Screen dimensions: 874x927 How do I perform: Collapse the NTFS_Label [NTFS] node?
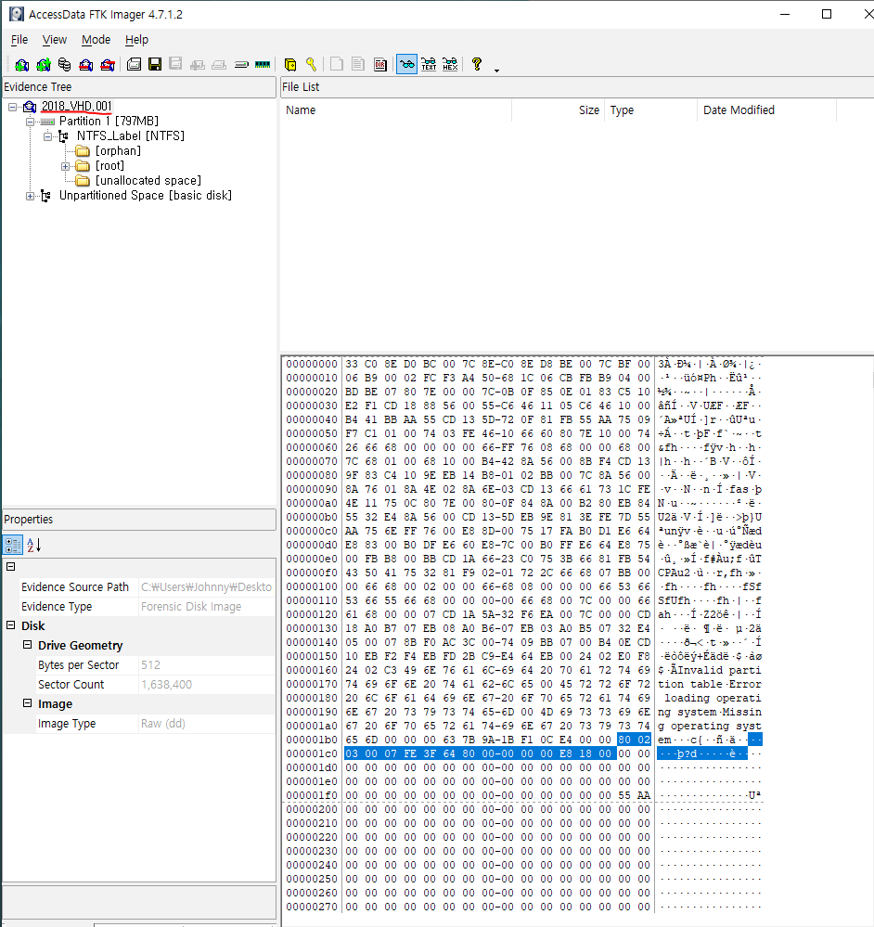click(x=48, y=136)
